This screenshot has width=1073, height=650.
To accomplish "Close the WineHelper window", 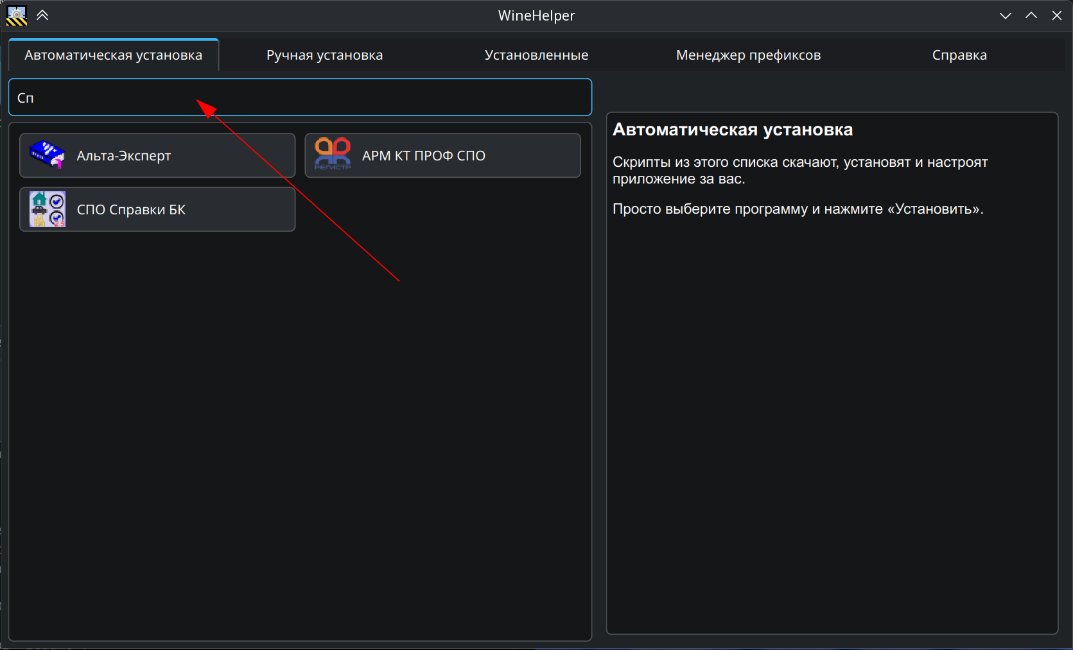I will point(1057,15).
